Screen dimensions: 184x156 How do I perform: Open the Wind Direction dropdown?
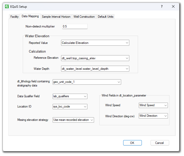click(153, 116)
